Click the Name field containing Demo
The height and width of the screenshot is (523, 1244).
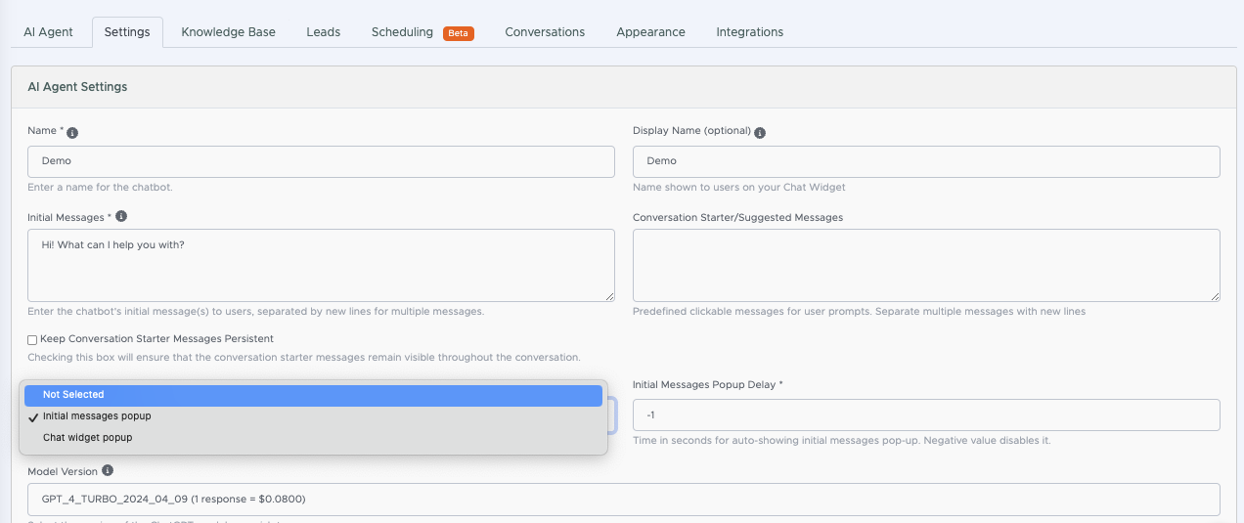pos(321,161)
